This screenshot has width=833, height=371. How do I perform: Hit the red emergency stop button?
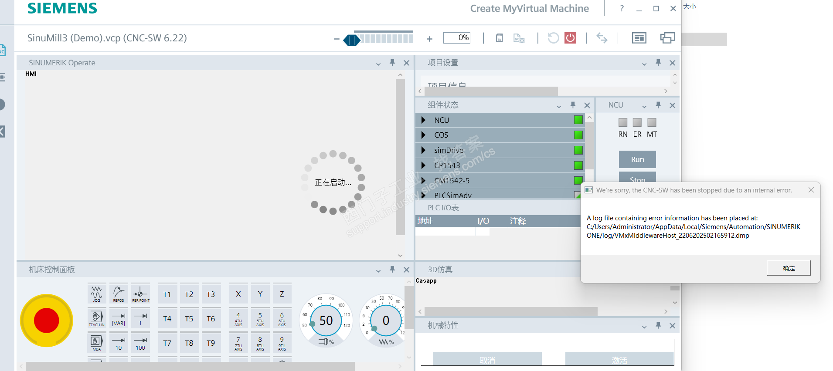click(x=47, y=320)
